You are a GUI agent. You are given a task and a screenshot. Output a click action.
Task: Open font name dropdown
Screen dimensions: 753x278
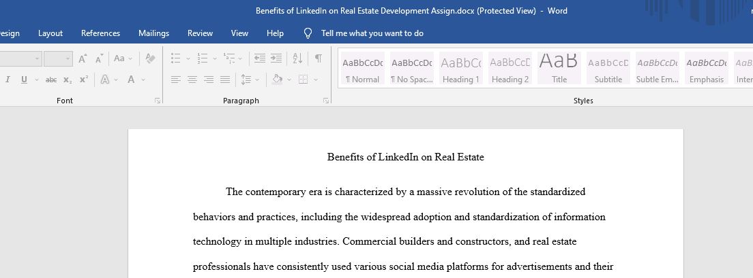[x=38, y=59]
